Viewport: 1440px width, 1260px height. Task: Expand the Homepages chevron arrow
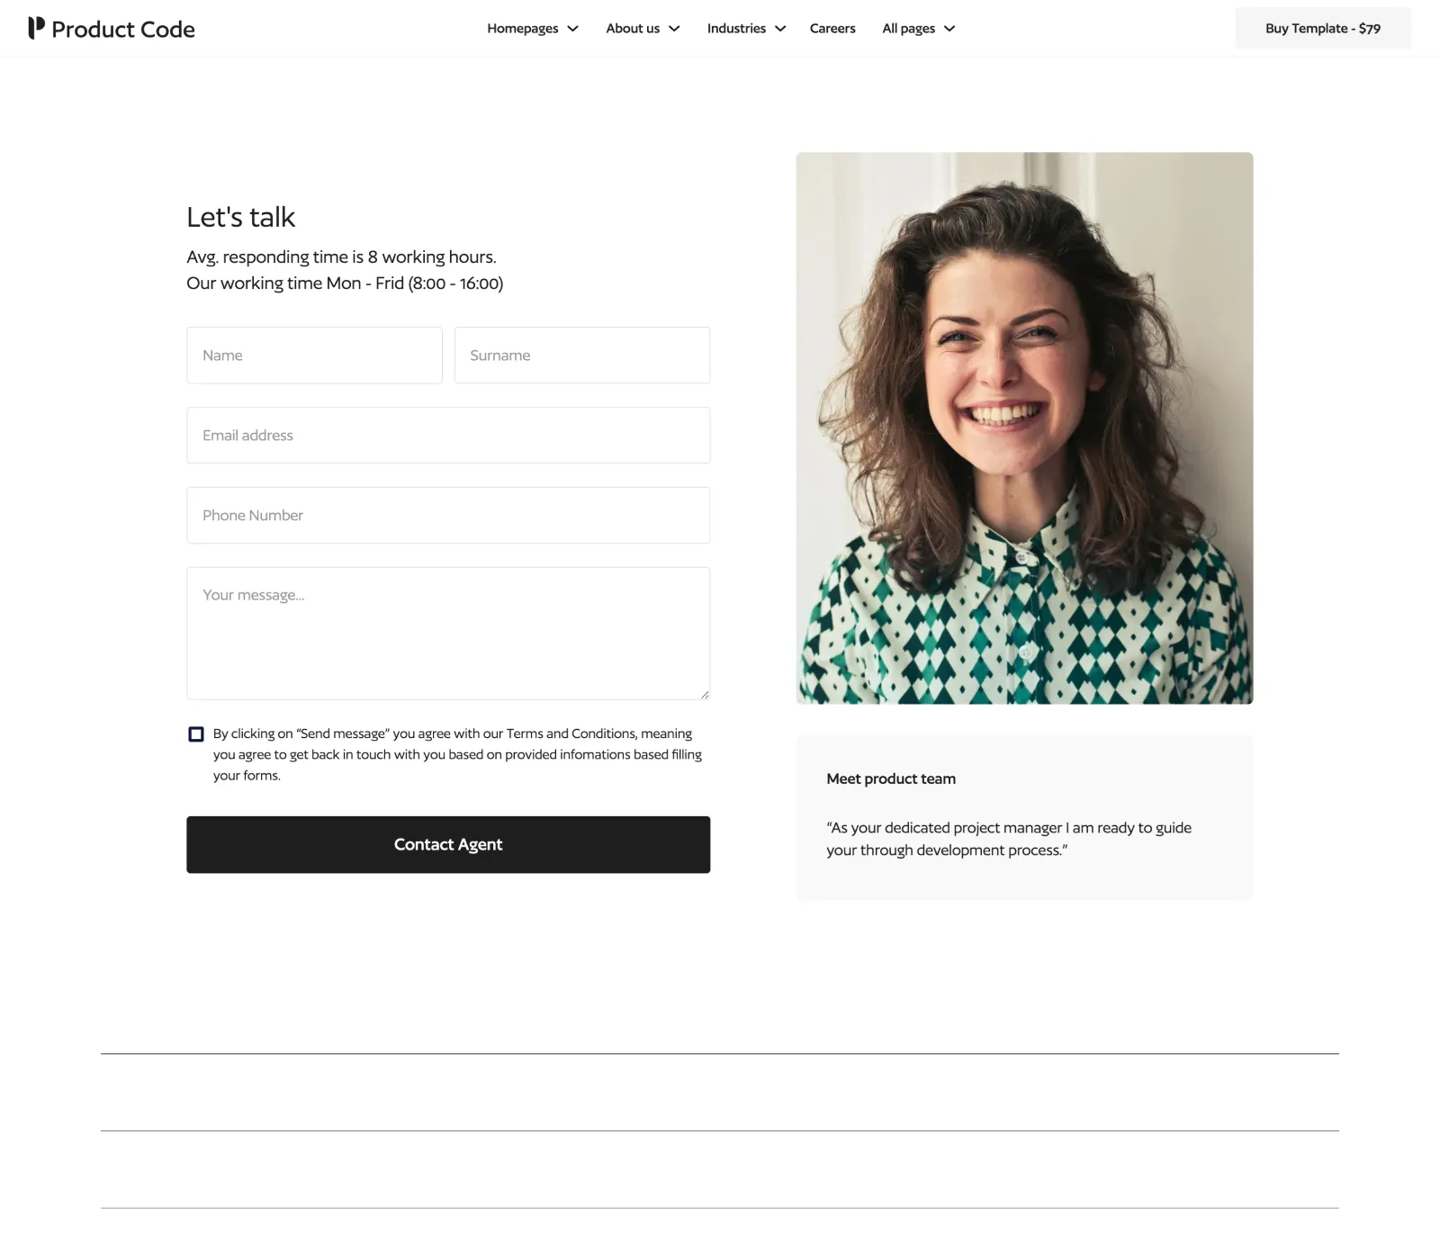pyautogui.click(x=572, y=29)
